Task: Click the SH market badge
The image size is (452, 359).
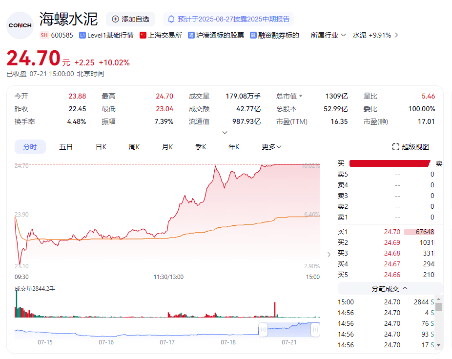Action: 44,35
